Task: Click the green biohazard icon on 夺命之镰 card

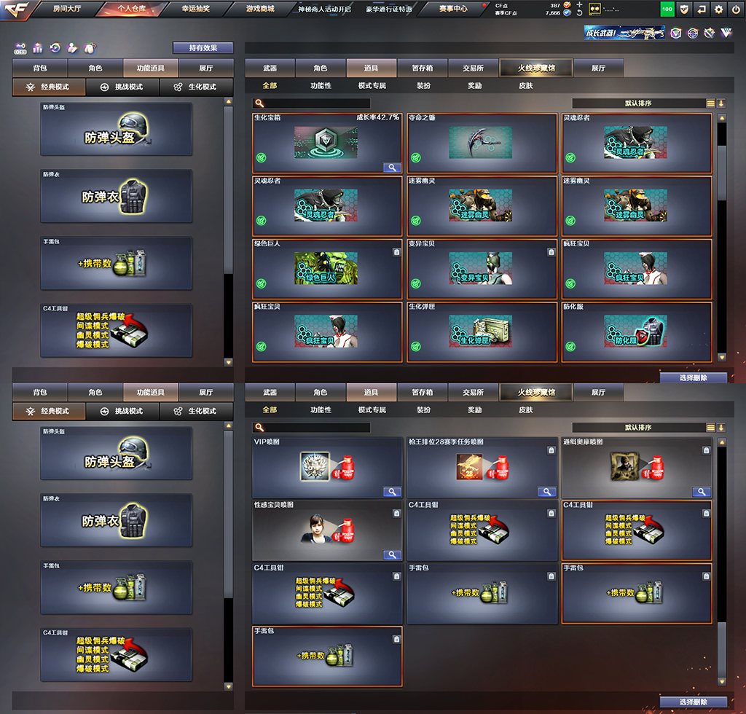Action: click(x=416, y=157)
